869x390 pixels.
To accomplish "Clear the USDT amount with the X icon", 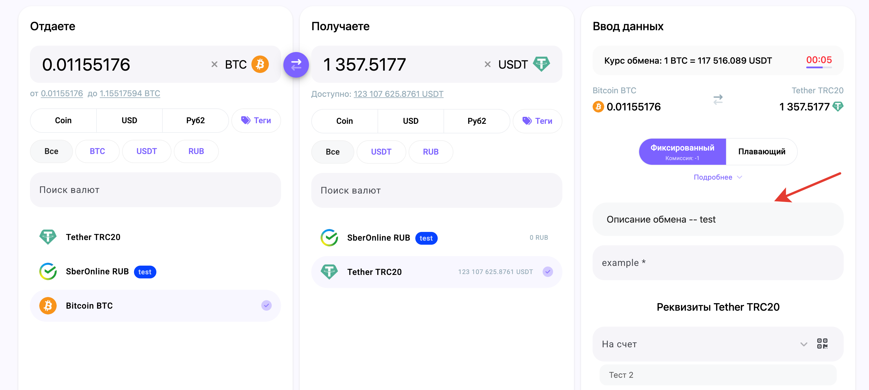I will 487,65.
